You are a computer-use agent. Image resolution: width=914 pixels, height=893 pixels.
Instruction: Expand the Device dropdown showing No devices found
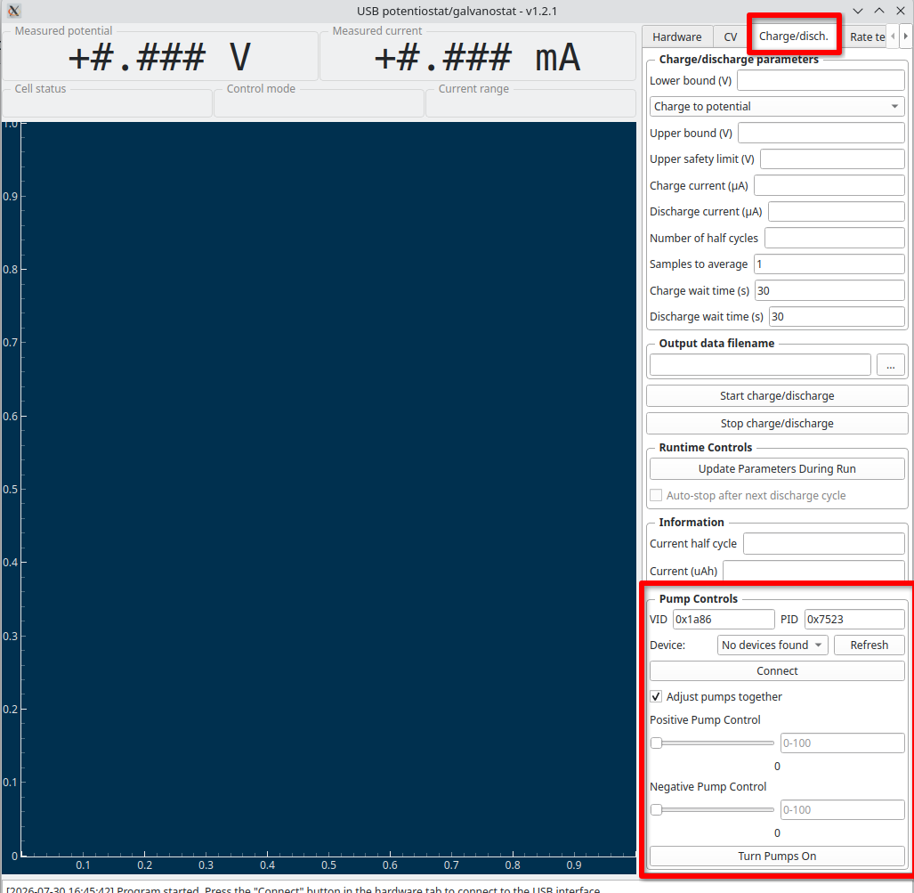(772, 645)
